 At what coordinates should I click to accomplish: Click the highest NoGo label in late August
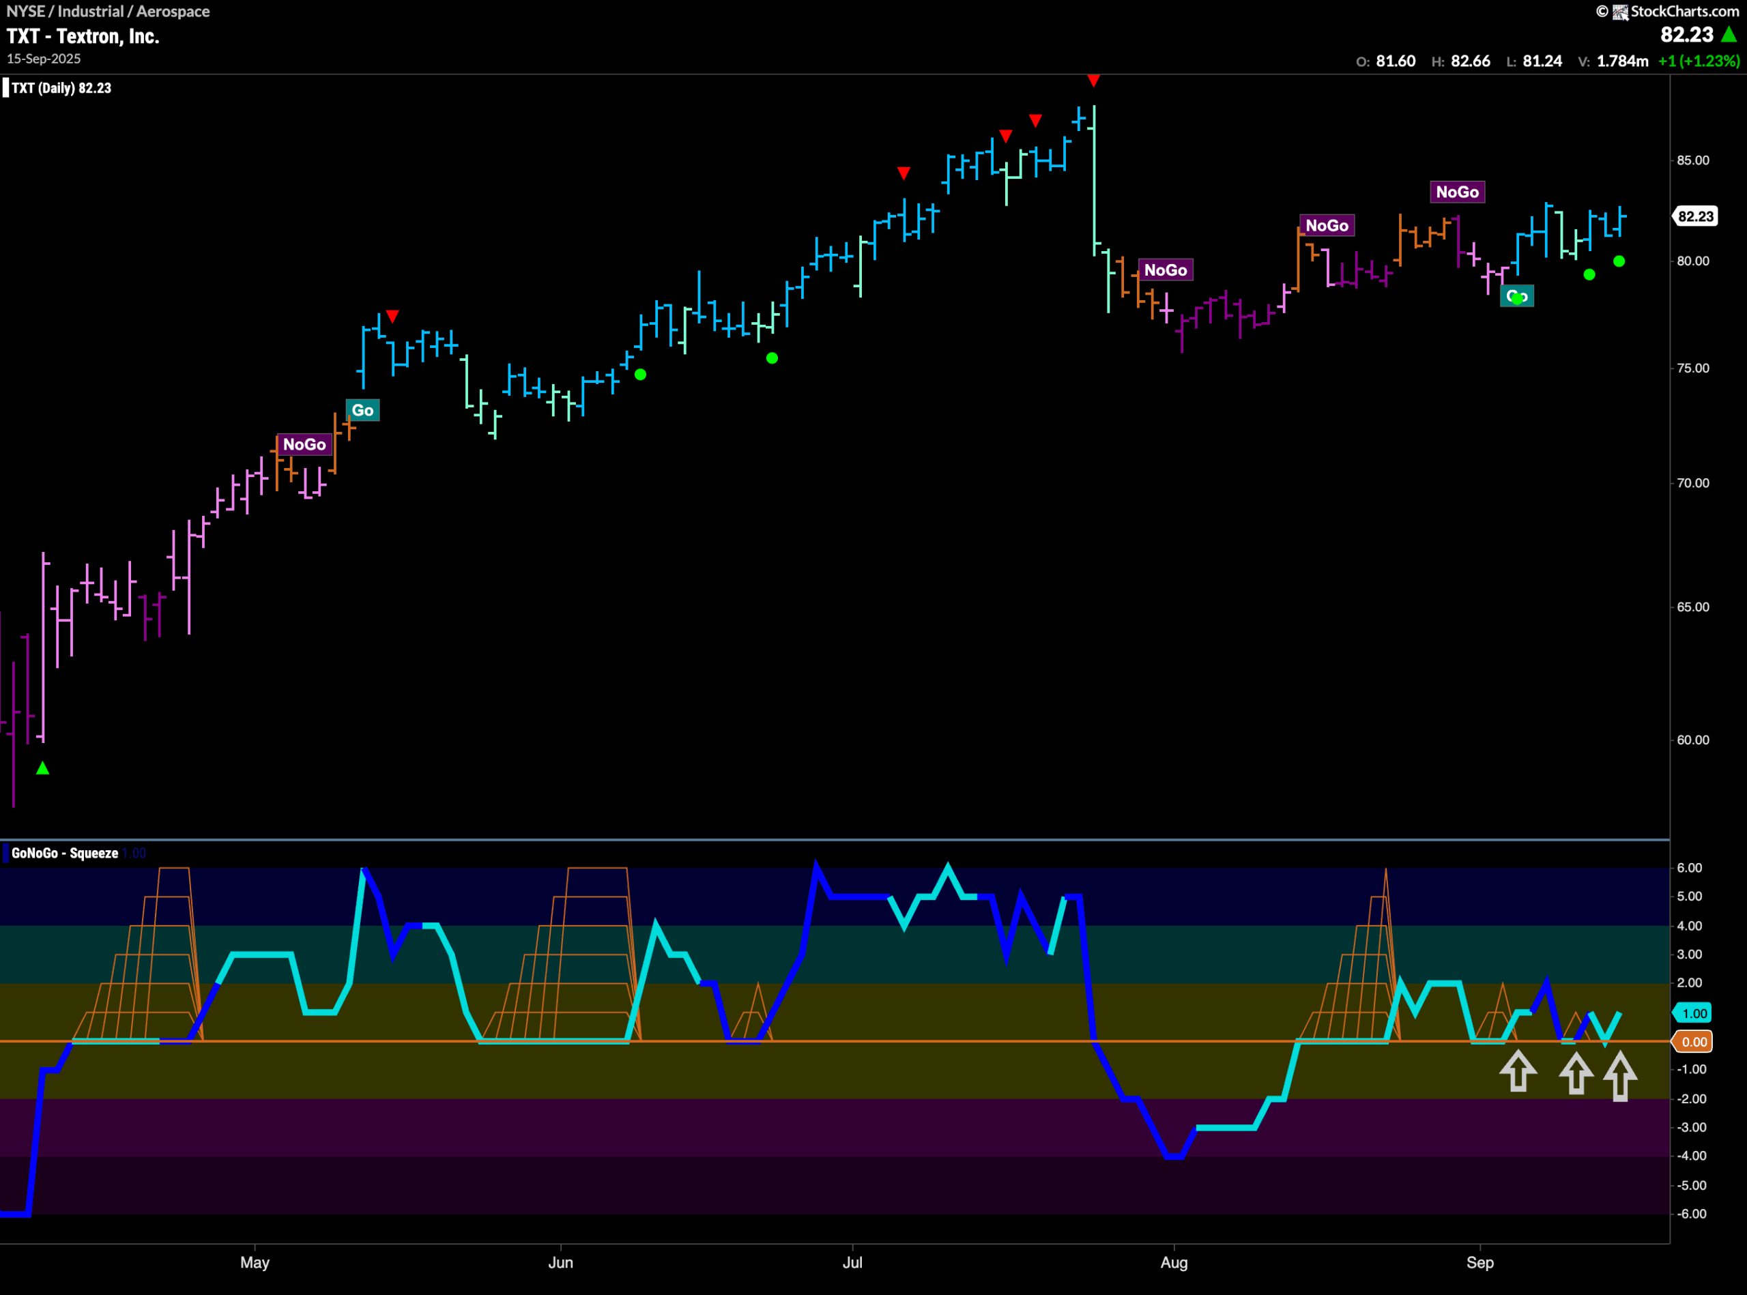pos(1457,192)
